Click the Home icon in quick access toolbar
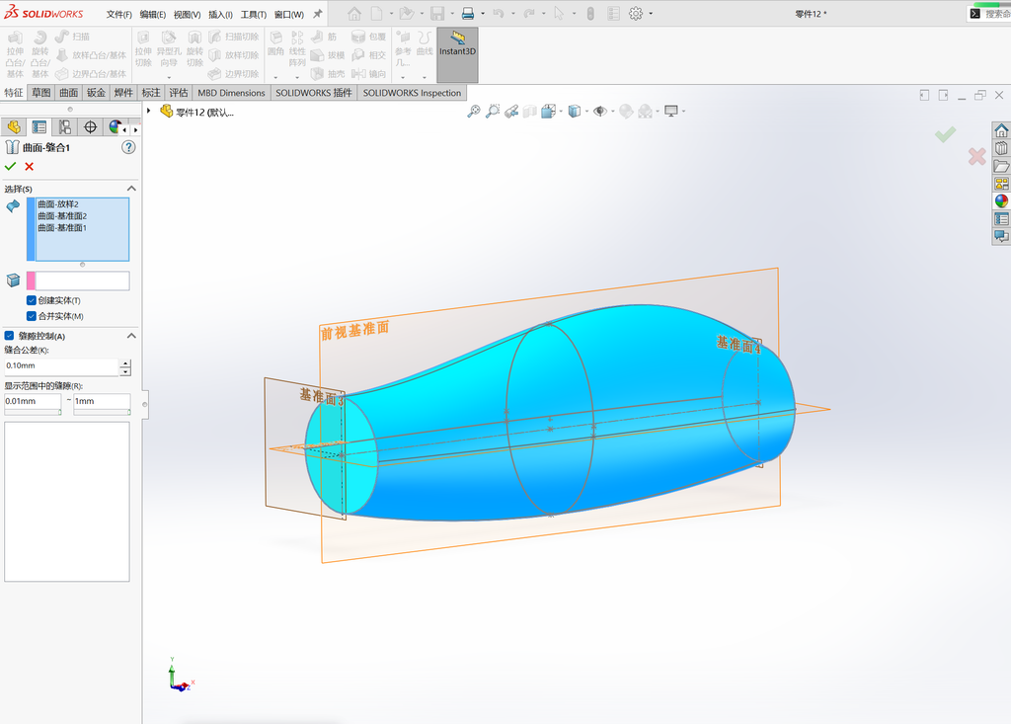The width and height of the screenshot is (1011, 724). tap(354, 14)
